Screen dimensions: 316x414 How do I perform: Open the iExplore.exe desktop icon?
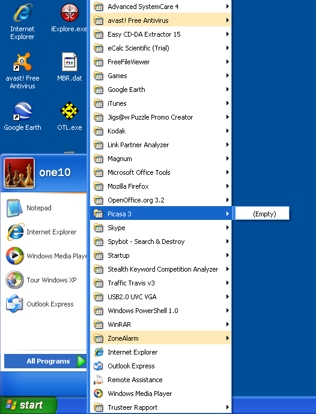tap(69, 18)
